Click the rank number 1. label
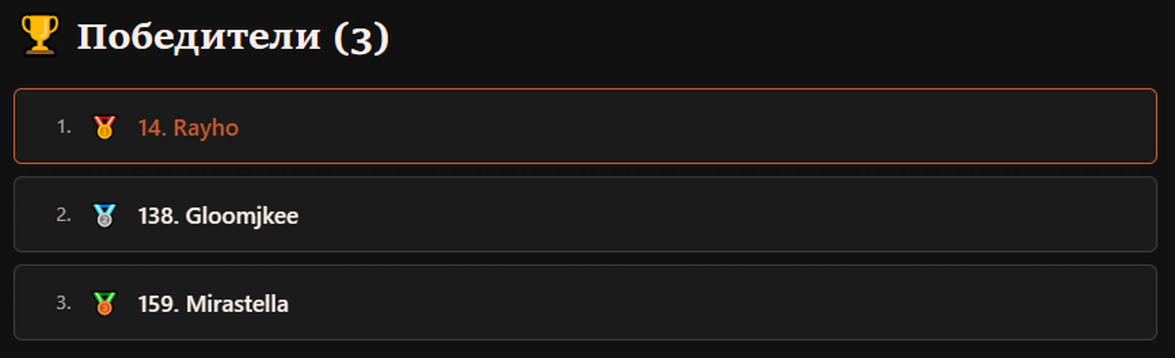This screenshot has width=1175, height=358. point(64,127)
